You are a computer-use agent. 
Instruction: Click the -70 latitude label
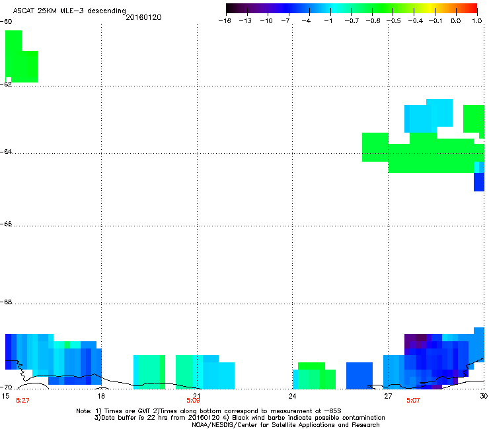coord(6,387)
